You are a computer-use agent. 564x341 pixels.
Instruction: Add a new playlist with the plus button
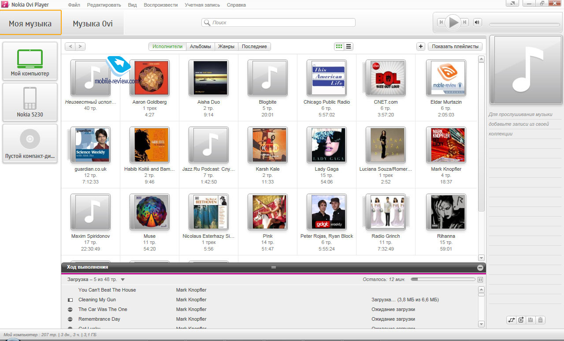(x=420, y=46)
